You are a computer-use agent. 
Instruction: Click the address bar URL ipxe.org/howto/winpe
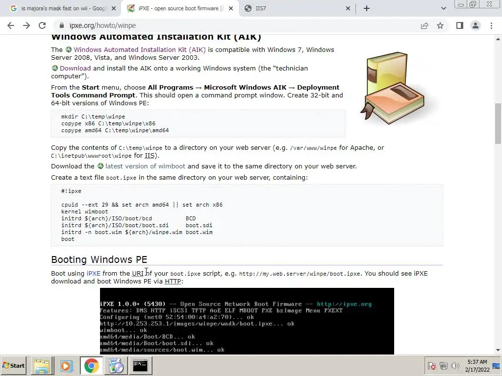tap(102, 25)
